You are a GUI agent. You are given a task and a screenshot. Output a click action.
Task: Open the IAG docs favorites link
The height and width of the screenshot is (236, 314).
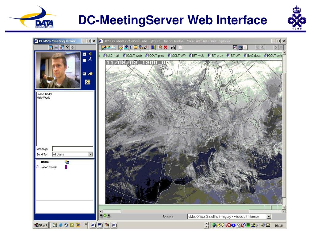coord(252,56)
